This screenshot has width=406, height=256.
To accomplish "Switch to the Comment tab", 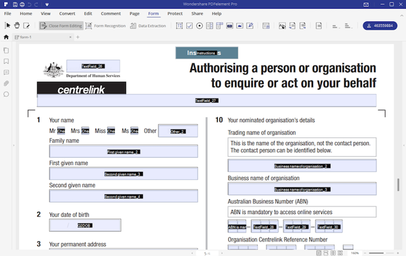I will pos(111,14).
